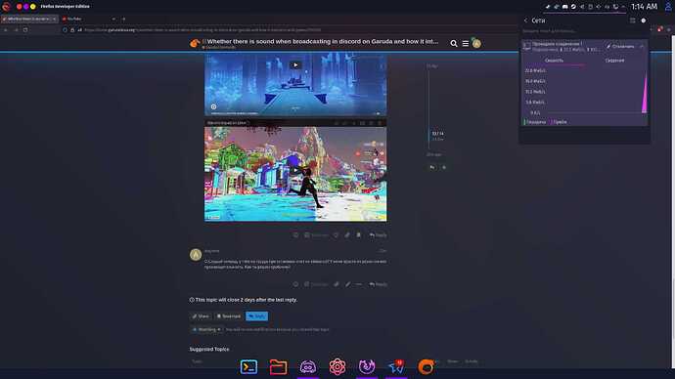Play the colorful running character video

tap(294, 171)
